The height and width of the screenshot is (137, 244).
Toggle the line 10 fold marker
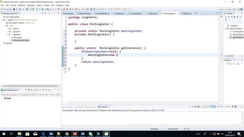(x=67, y=48)
